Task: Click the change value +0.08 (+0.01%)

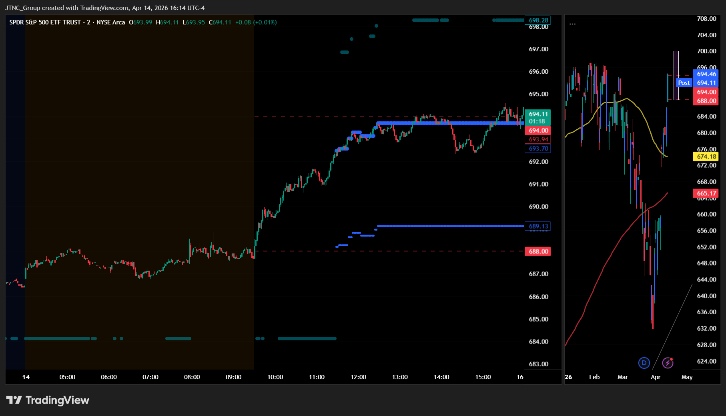Action: tap(256, 22)
